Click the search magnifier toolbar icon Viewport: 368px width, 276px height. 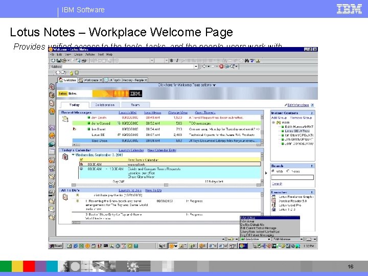(x=233, y=66)
